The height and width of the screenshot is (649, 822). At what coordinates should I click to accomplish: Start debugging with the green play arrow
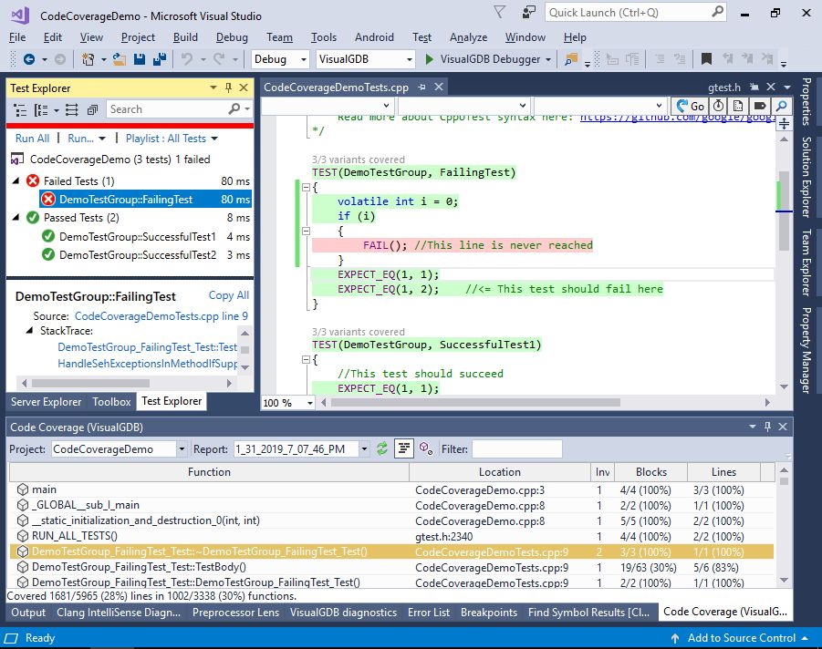coord(430,59)
